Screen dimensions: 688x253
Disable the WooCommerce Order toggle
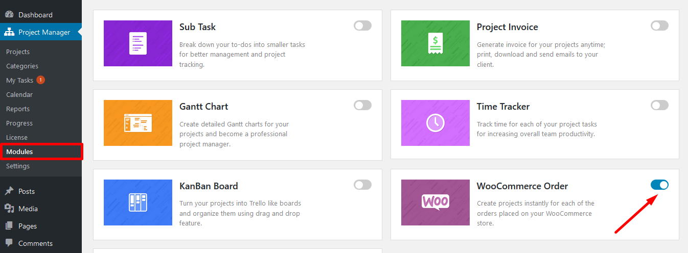coord(659,185)
